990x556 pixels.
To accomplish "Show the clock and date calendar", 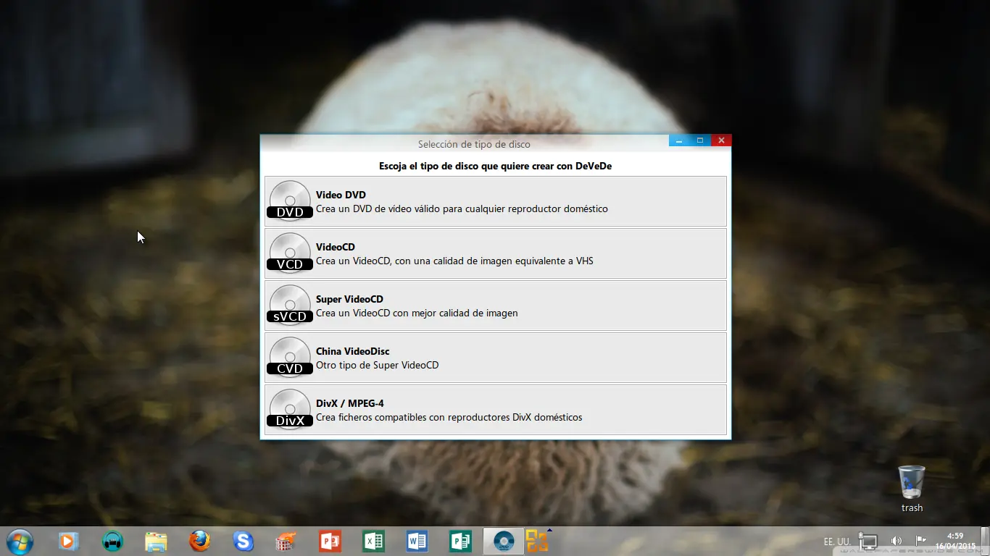I will tap(955, 542).
